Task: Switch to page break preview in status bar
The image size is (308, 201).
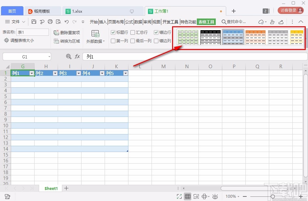Action: [196, 196]
